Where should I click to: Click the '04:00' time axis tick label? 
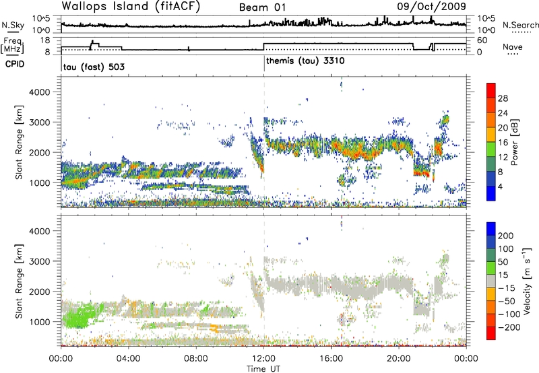pos(129,359)
